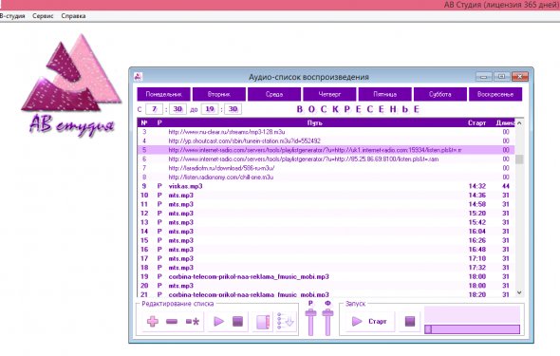Click the playlist window title icon

point(139,76)
